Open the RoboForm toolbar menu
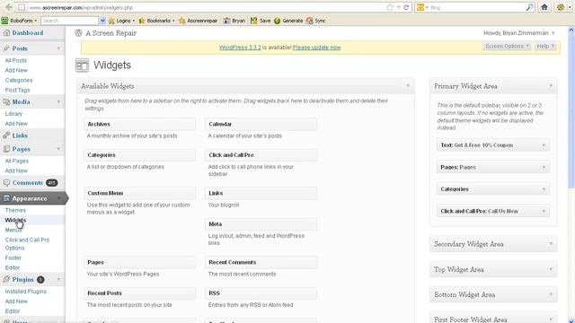 [20, 21]
